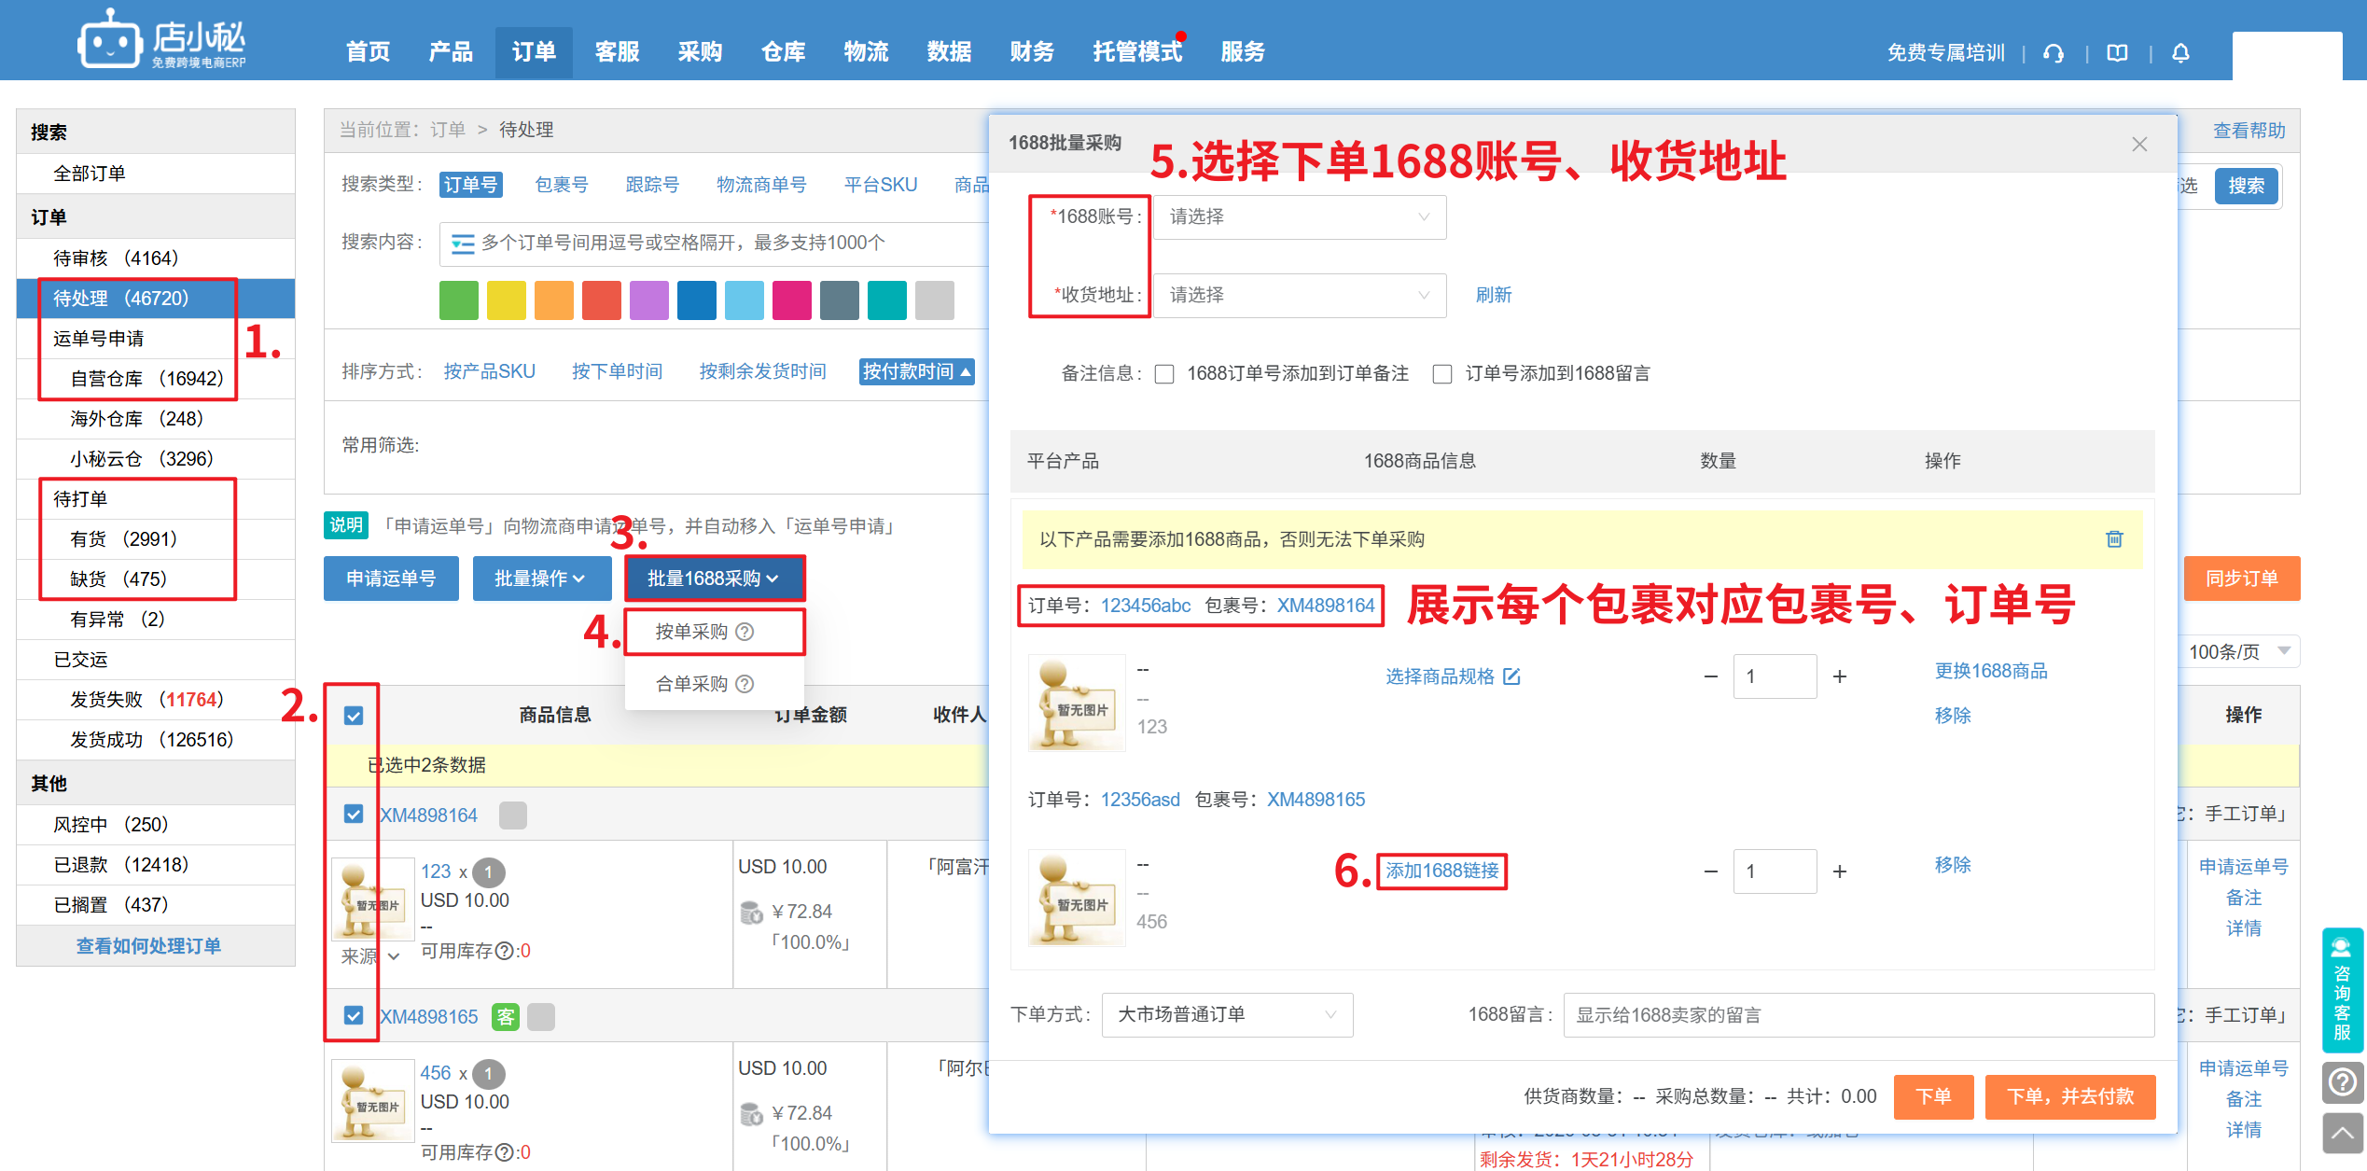Click the 下单，并去付款 button
This screenshot has height=1171, width=2367.
2069,1096
